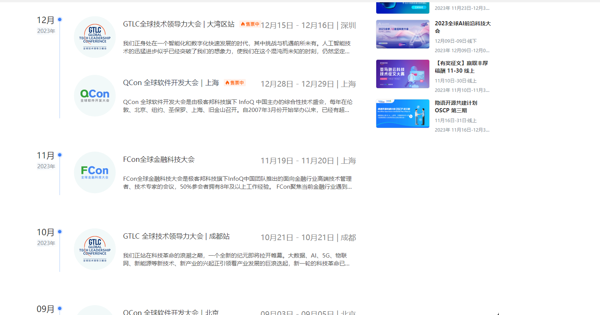Click the description starting 我们正身处在一个智能化和数字化
The width and height of the screenshot is (600, 315).
point(237,47)
